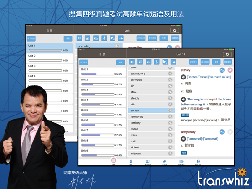This screenshot has width=252, height=189.
Task: Tap 单元测验 button in Unit 13 window
Action: [205, 62]
